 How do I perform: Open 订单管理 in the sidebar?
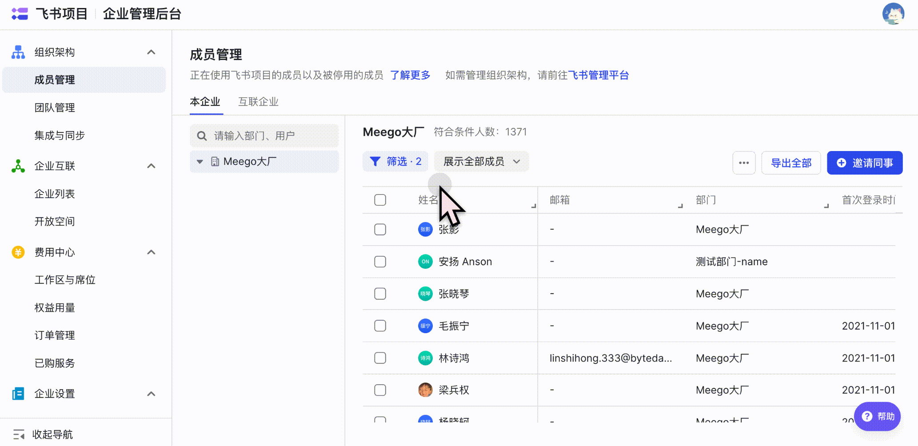pyautogui.click(x=55, y=335)
